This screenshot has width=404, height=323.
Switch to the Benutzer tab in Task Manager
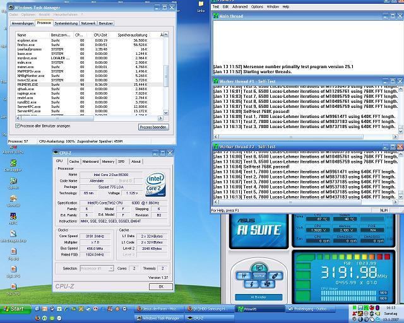(105, 23)
